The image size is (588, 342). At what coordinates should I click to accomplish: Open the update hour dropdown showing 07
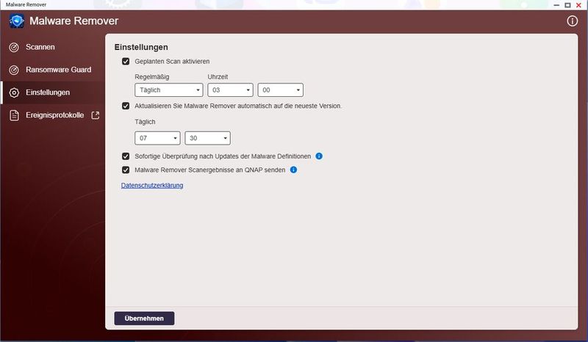(x=157, y=138)
